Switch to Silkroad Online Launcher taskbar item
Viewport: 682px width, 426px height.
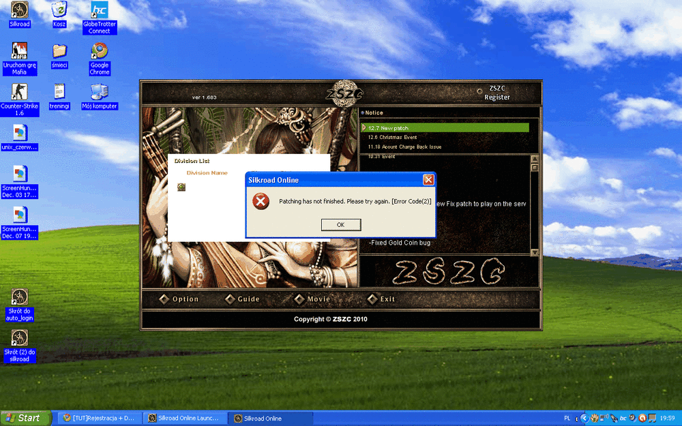coord(186,419)
